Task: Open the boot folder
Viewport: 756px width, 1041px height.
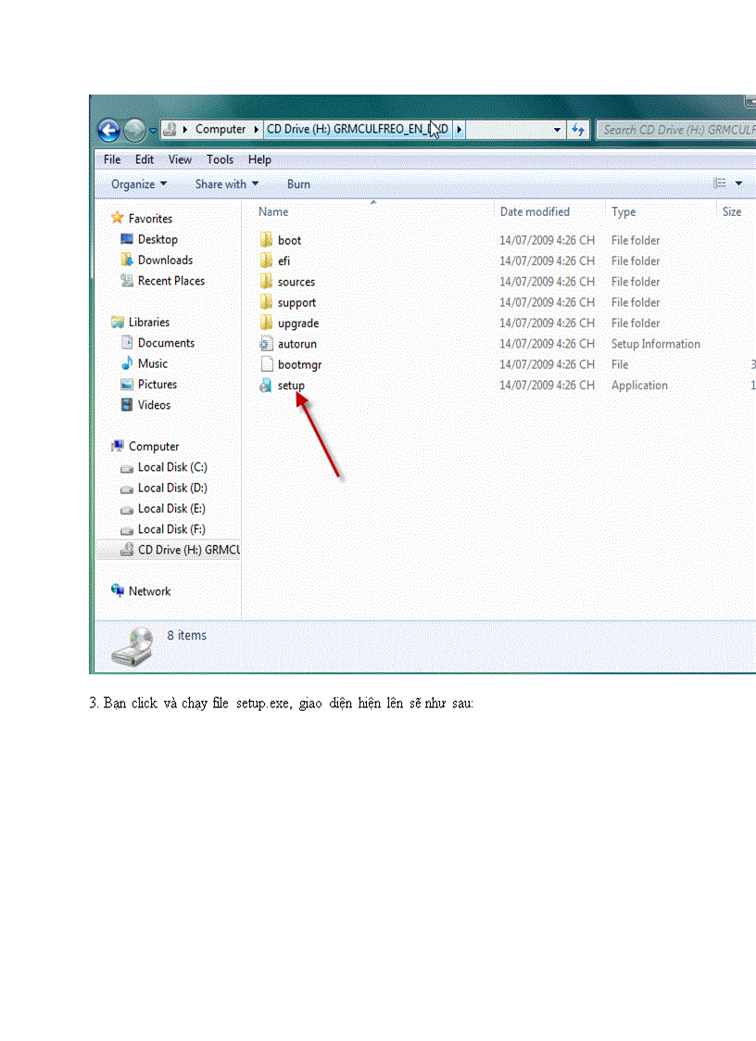Action: 289,239
